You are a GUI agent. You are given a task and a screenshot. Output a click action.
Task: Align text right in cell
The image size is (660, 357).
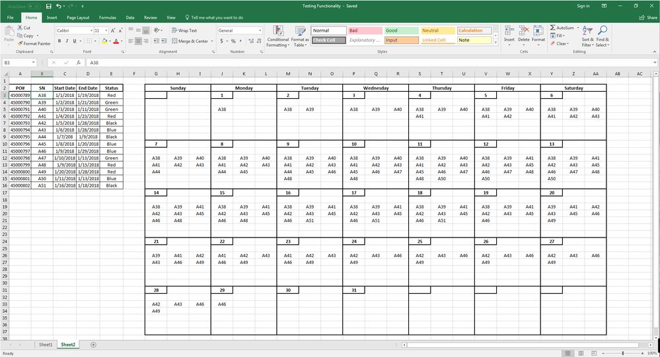pos(146,41)
